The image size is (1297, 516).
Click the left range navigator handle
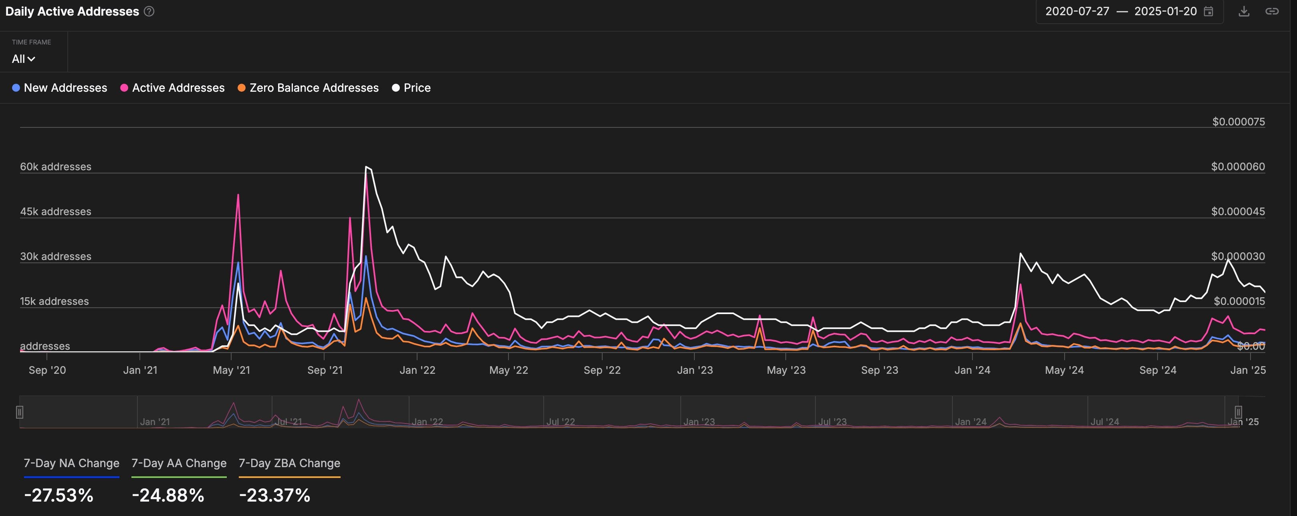20,412
